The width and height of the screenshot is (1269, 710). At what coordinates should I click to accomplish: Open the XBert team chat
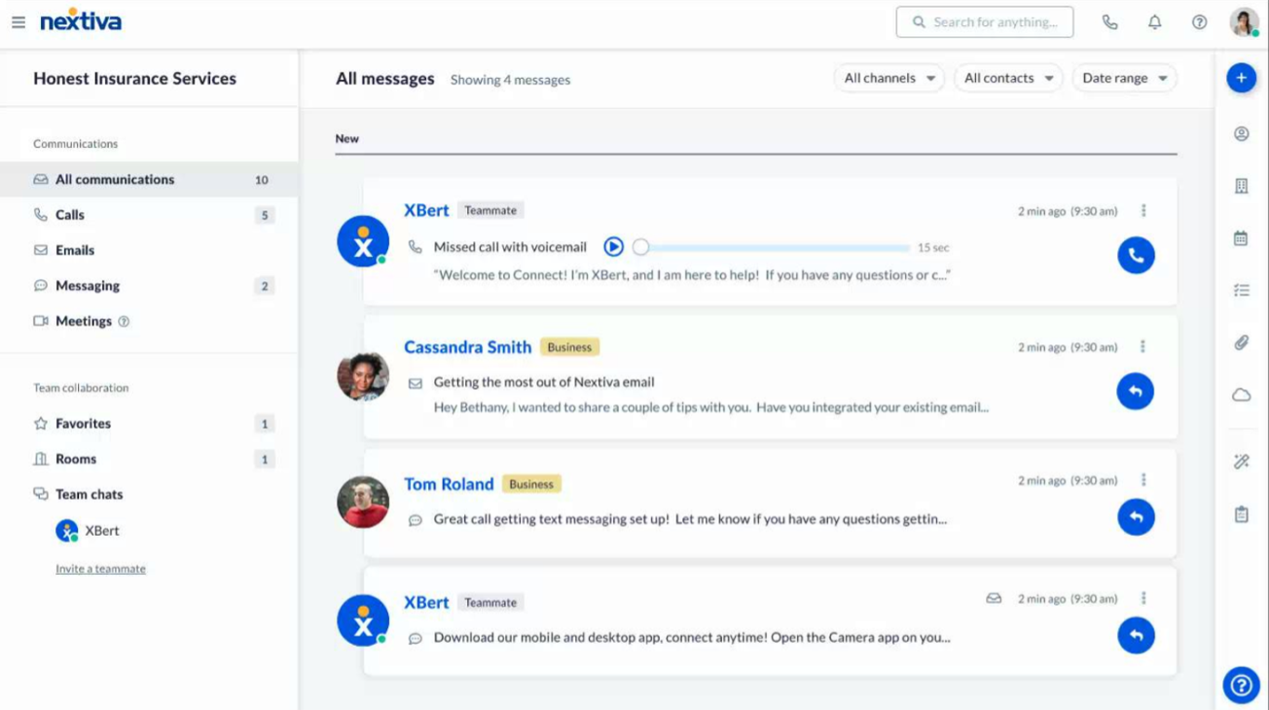pyautogui.click(x=88, y=531)
